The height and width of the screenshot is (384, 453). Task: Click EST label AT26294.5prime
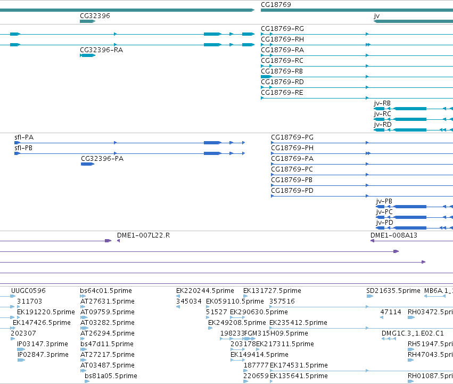pyautogui.click(x=108, y=334)
